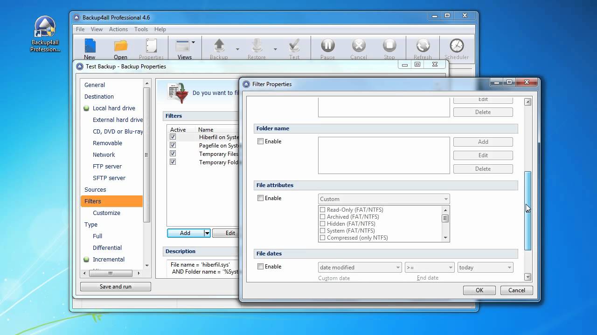
Task: Select the Local hard drive destination
Action: pyautogui.click(x=114, y=108)
